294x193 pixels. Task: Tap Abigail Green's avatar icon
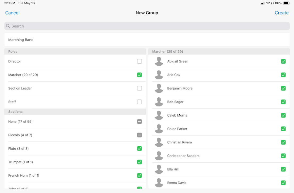point(159,61)
